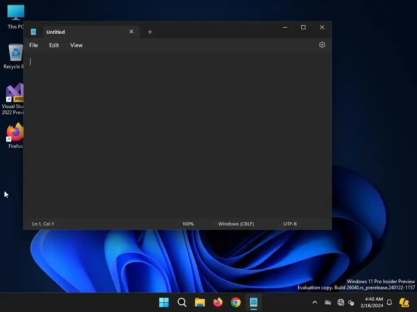Open Notepad settings gear icon
Image resolution: width=417 pixels, height=312 pixels.
tap(322, 45)
